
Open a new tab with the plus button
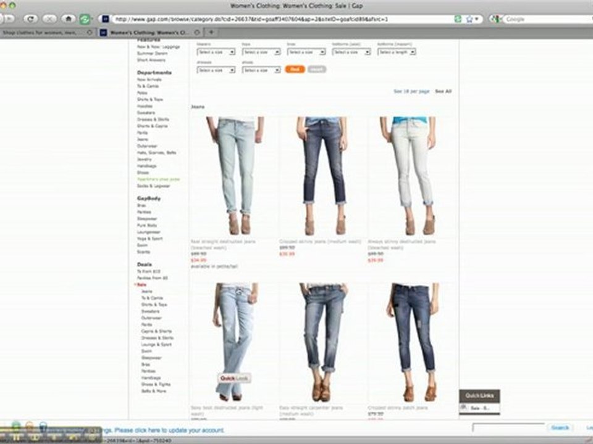211,33
